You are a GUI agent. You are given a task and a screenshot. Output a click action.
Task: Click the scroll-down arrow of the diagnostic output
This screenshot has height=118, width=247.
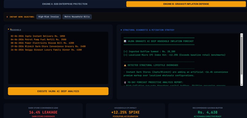(x=242, y=84)
